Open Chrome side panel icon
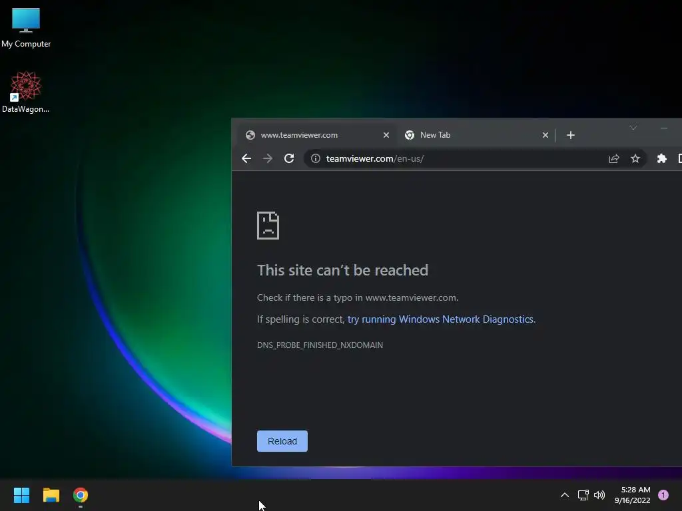Image resolution: width=682 pixels, height=511 pixels. (679, 158)
